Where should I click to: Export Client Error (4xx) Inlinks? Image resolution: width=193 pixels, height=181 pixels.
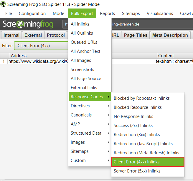click(x=148, y=162)
